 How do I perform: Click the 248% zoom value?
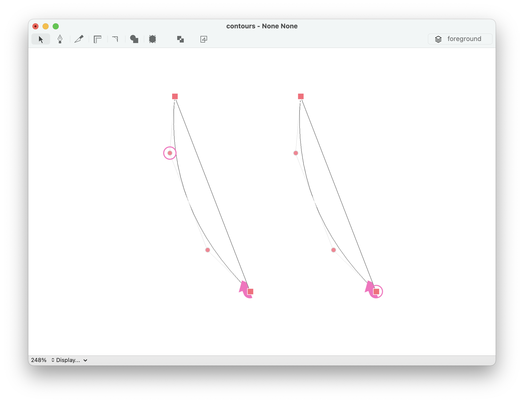point(39,360)
